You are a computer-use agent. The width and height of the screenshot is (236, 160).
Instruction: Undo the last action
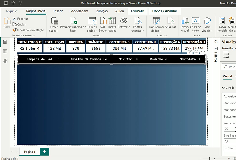(x=13, y=3)
